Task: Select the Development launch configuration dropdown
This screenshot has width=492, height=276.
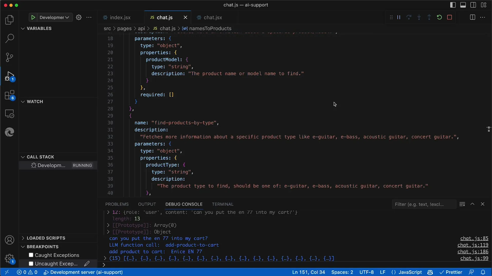Action: point(54,17)
